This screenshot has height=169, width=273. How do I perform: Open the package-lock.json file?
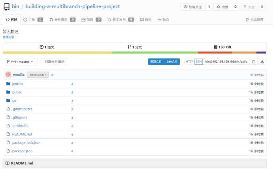click(26, 142)
